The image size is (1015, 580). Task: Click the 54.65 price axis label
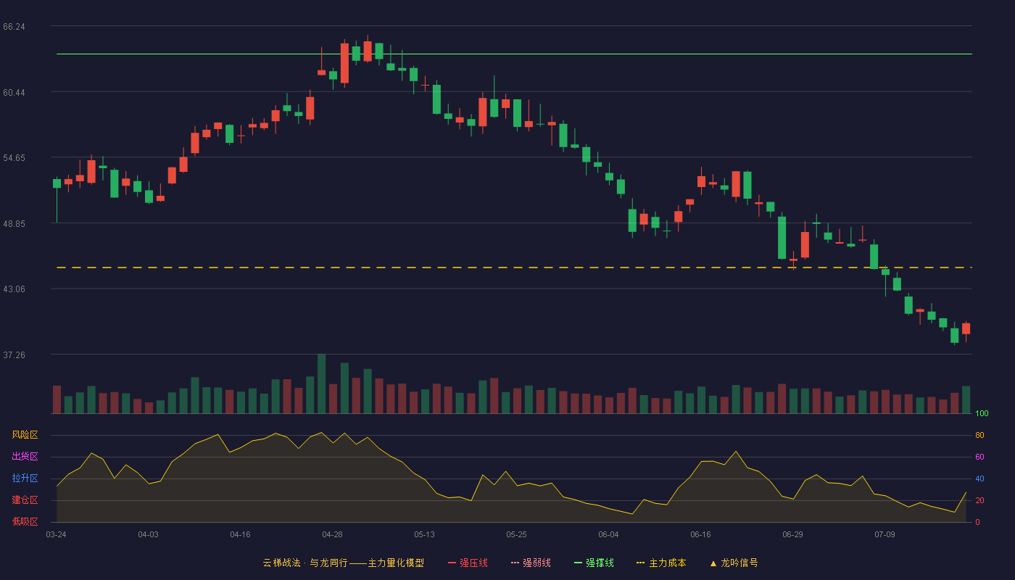coord(14,157)
